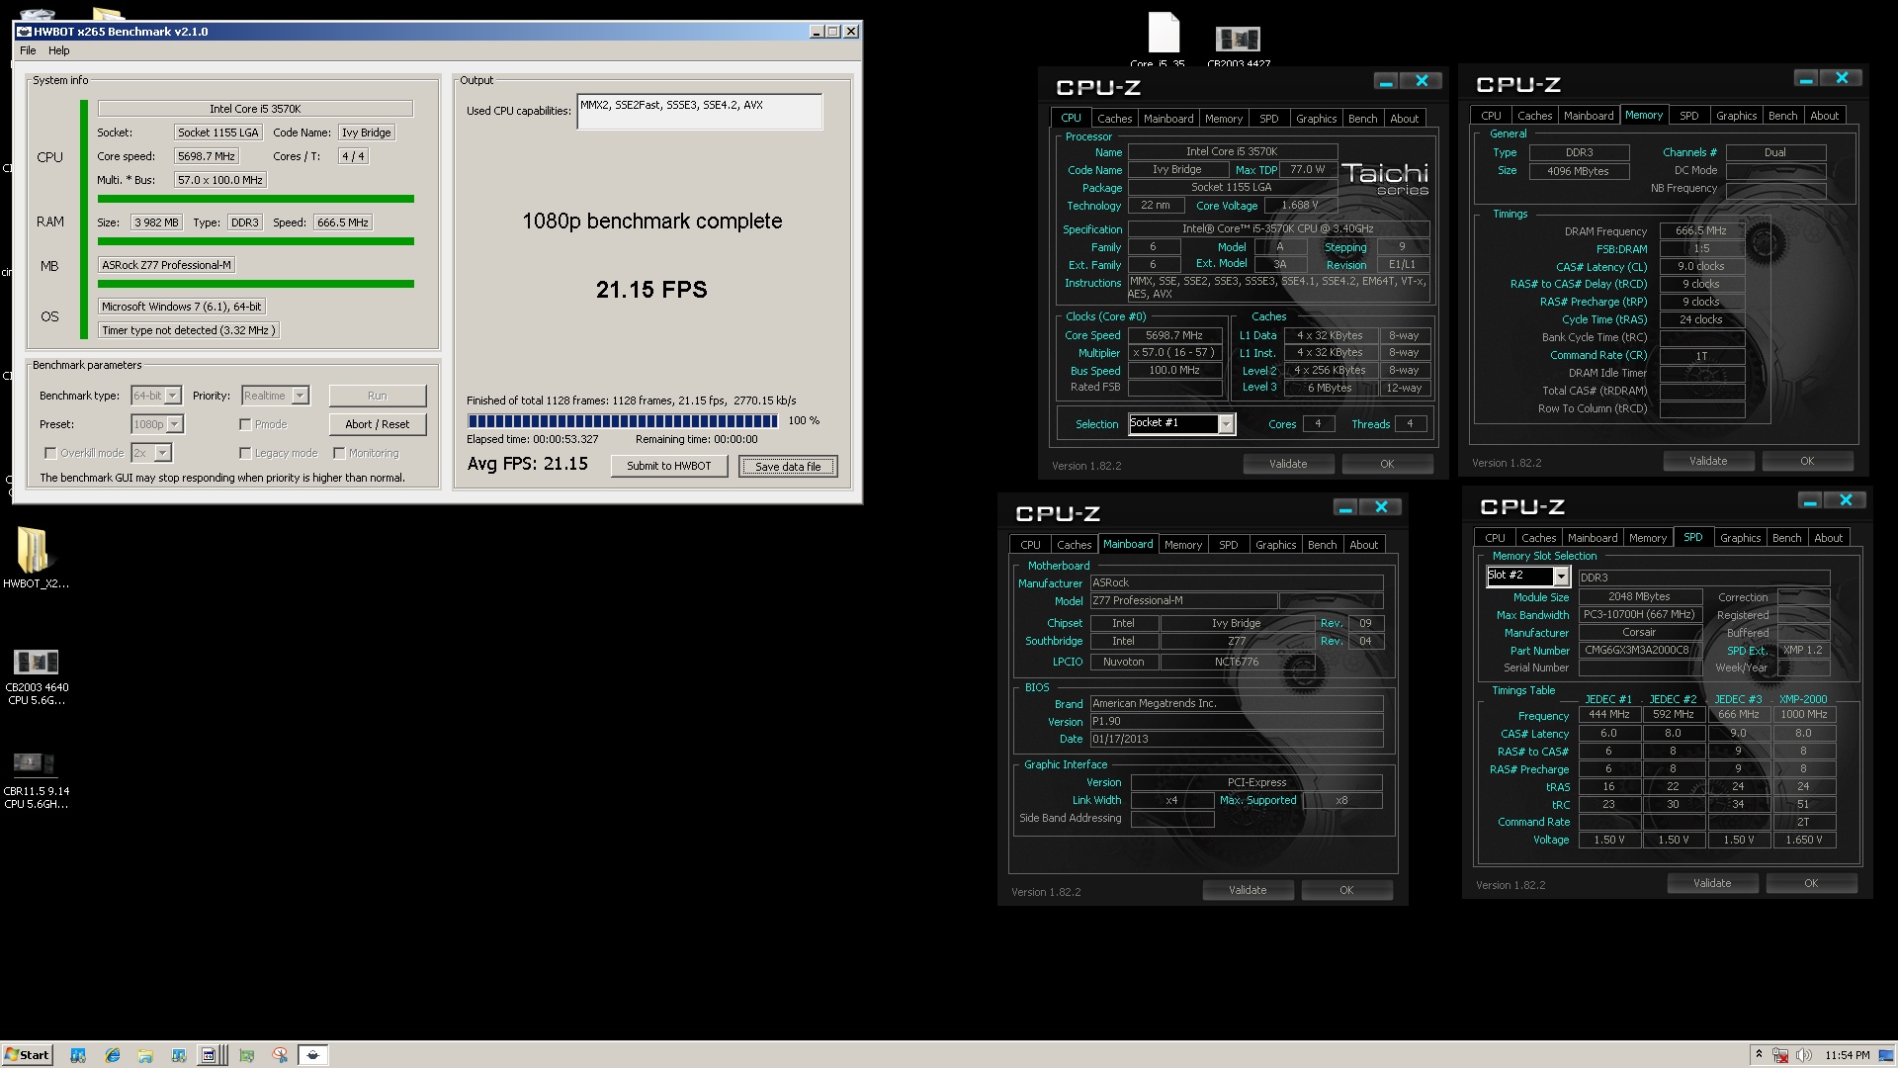1898x1068 pixels.
Task: Open the File menu in HWBOT x265
Action: tap(29, 50)
